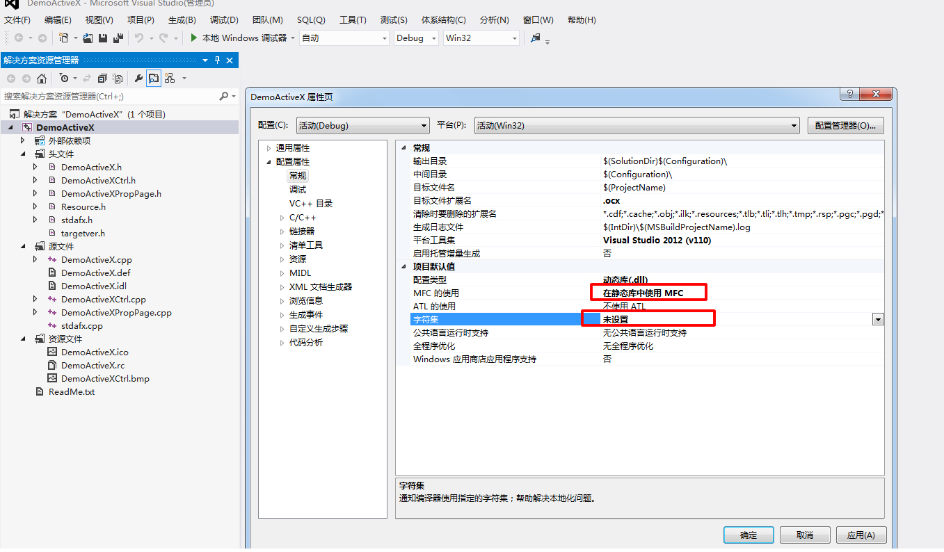This screenshot has width=944, height=552.
Task: Open the 文件(F) menu
Action: (x=17, y=20)
